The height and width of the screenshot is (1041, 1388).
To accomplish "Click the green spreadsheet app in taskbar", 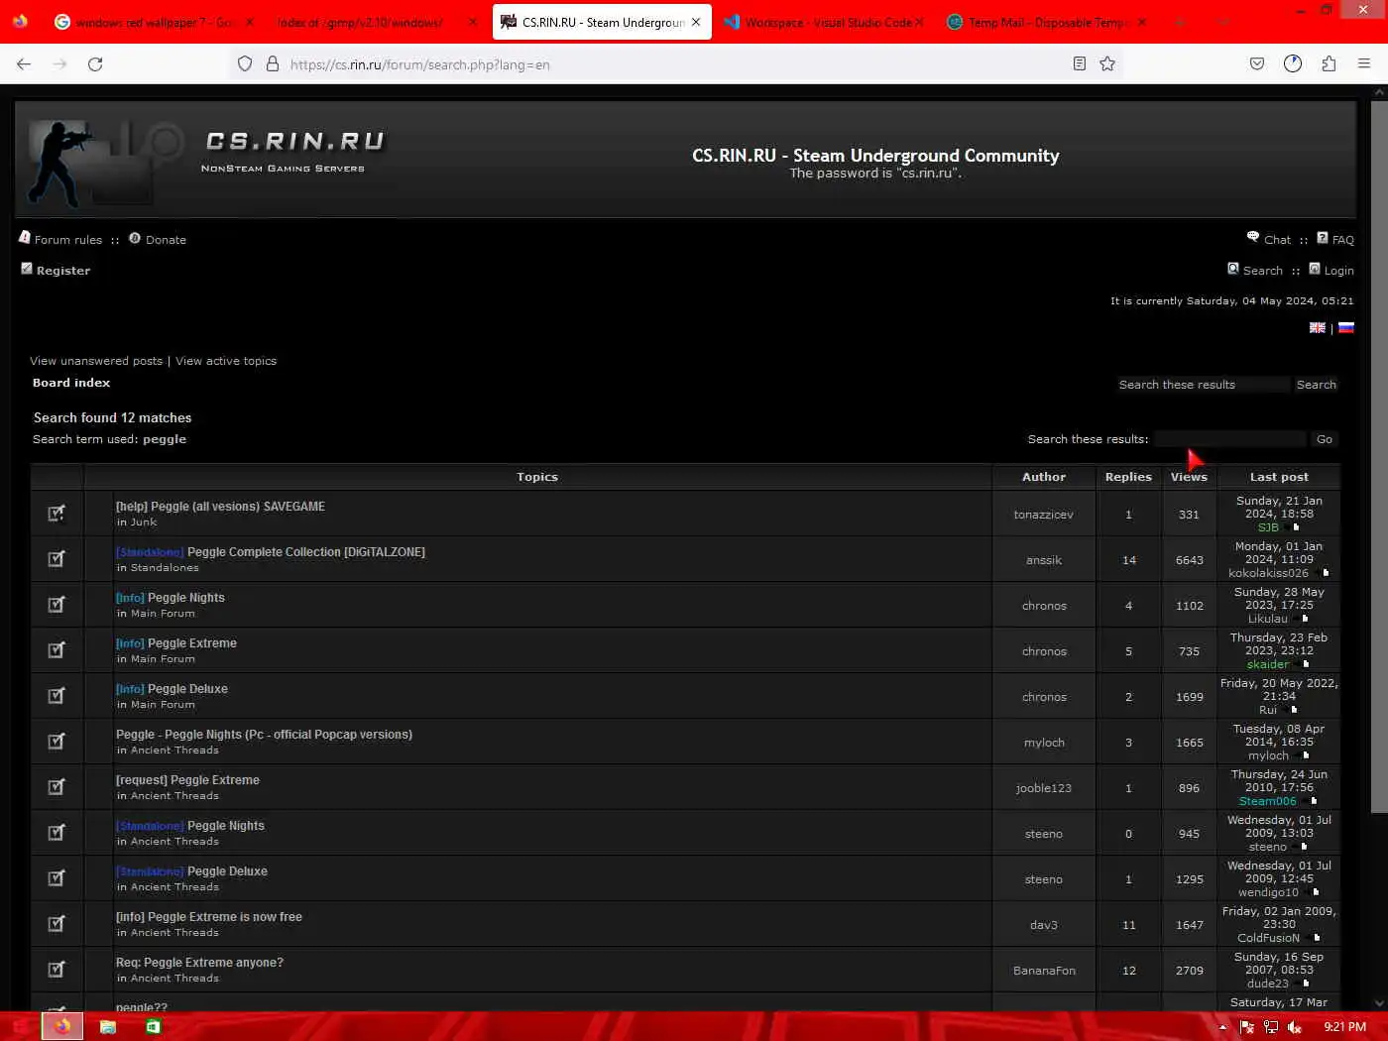I will point(154,1026).
